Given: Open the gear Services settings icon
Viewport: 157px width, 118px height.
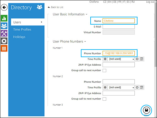Looking at the screenshot, I should [4, 41].
